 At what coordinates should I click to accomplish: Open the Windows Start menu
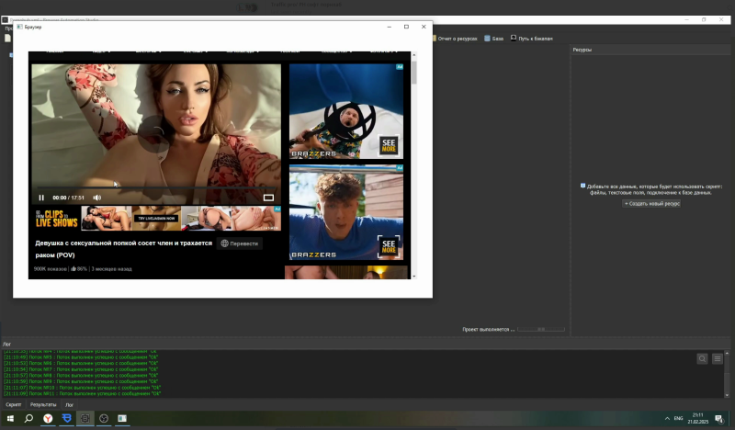pyautogui.click(x=10, y=419)
